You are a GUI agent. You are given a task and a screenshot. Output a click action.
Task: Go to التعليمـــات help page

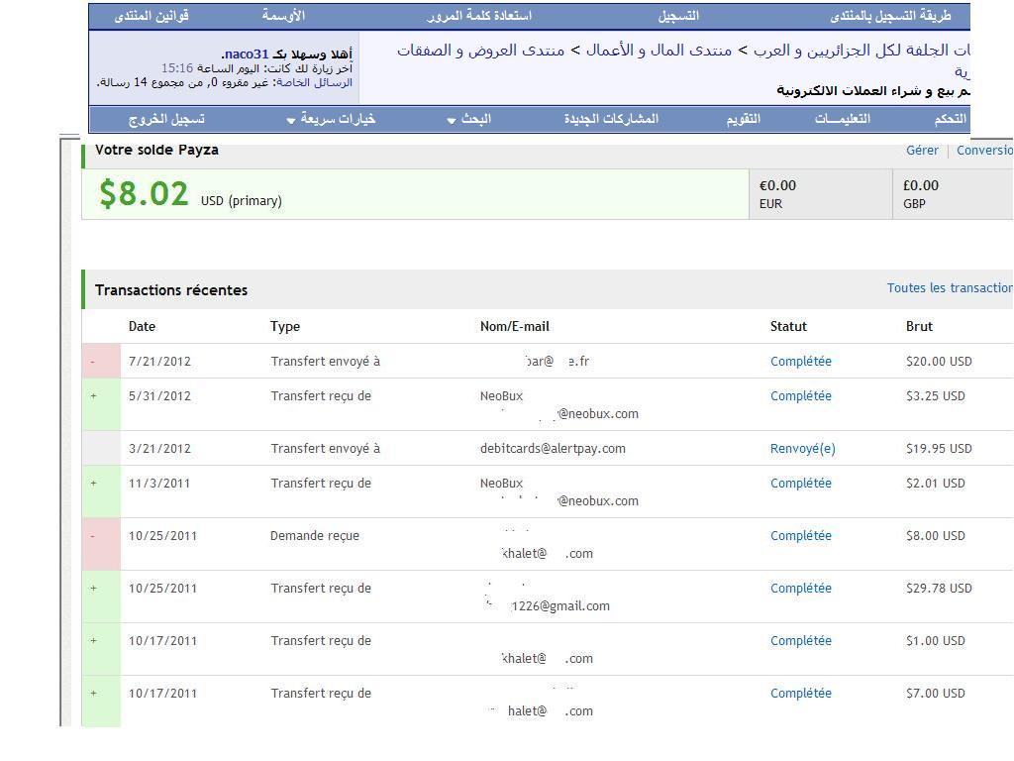click(x=842, y=119)
